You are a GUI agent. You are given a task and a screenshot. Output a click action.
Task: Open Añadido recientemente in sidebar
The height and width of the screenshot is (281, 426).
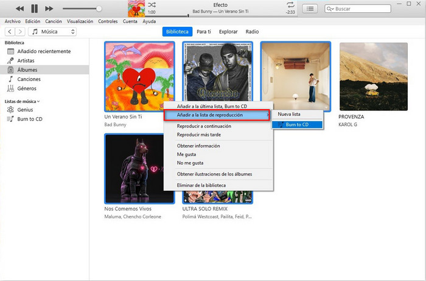pos(44,51)
